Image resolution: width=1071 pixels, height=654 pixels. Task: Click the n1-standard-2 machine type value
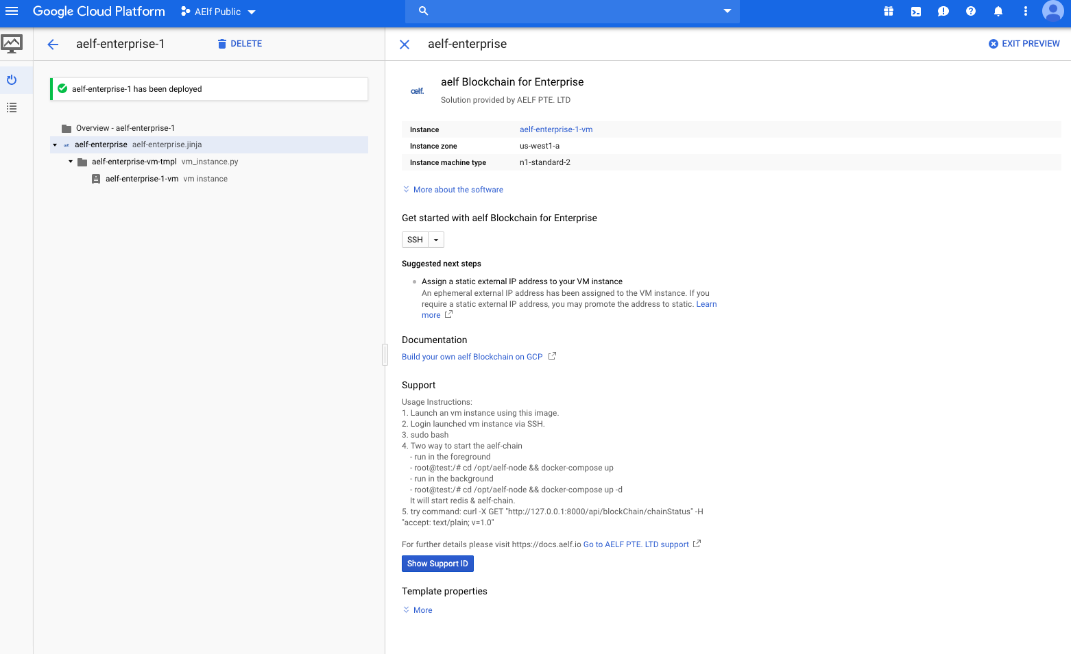[x=545, y=162]
